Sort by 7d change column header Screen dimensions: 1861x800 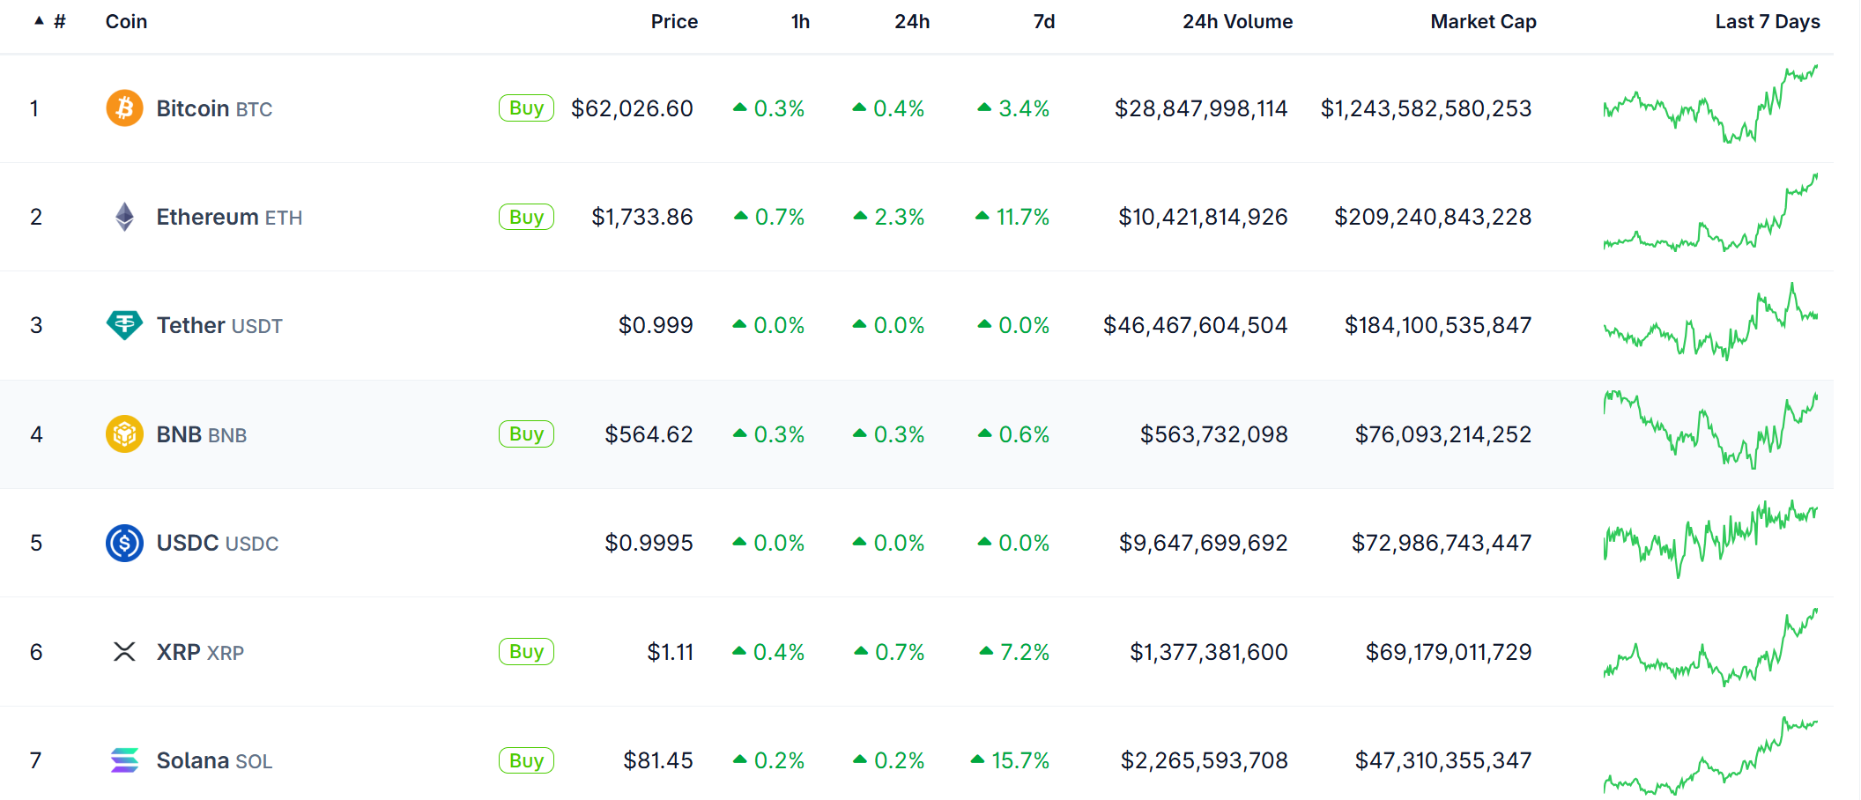(1044, 21)
